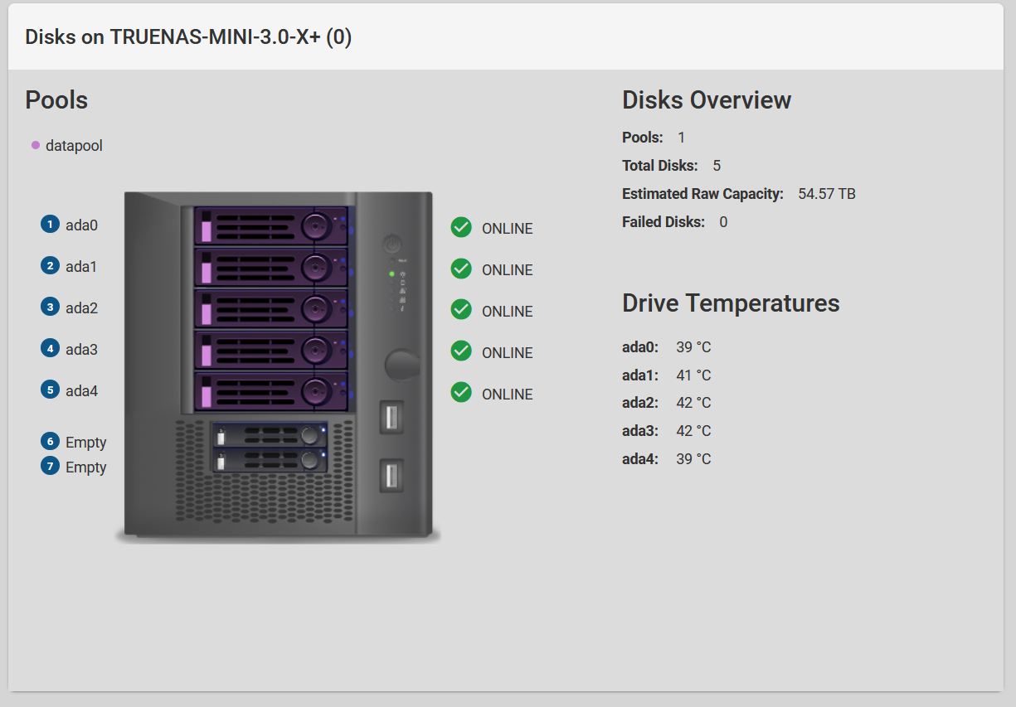The width and height of the screenshot is (1016, 707).
Task: Click the Total Disks value 5
Action: (x=717, y=166)
